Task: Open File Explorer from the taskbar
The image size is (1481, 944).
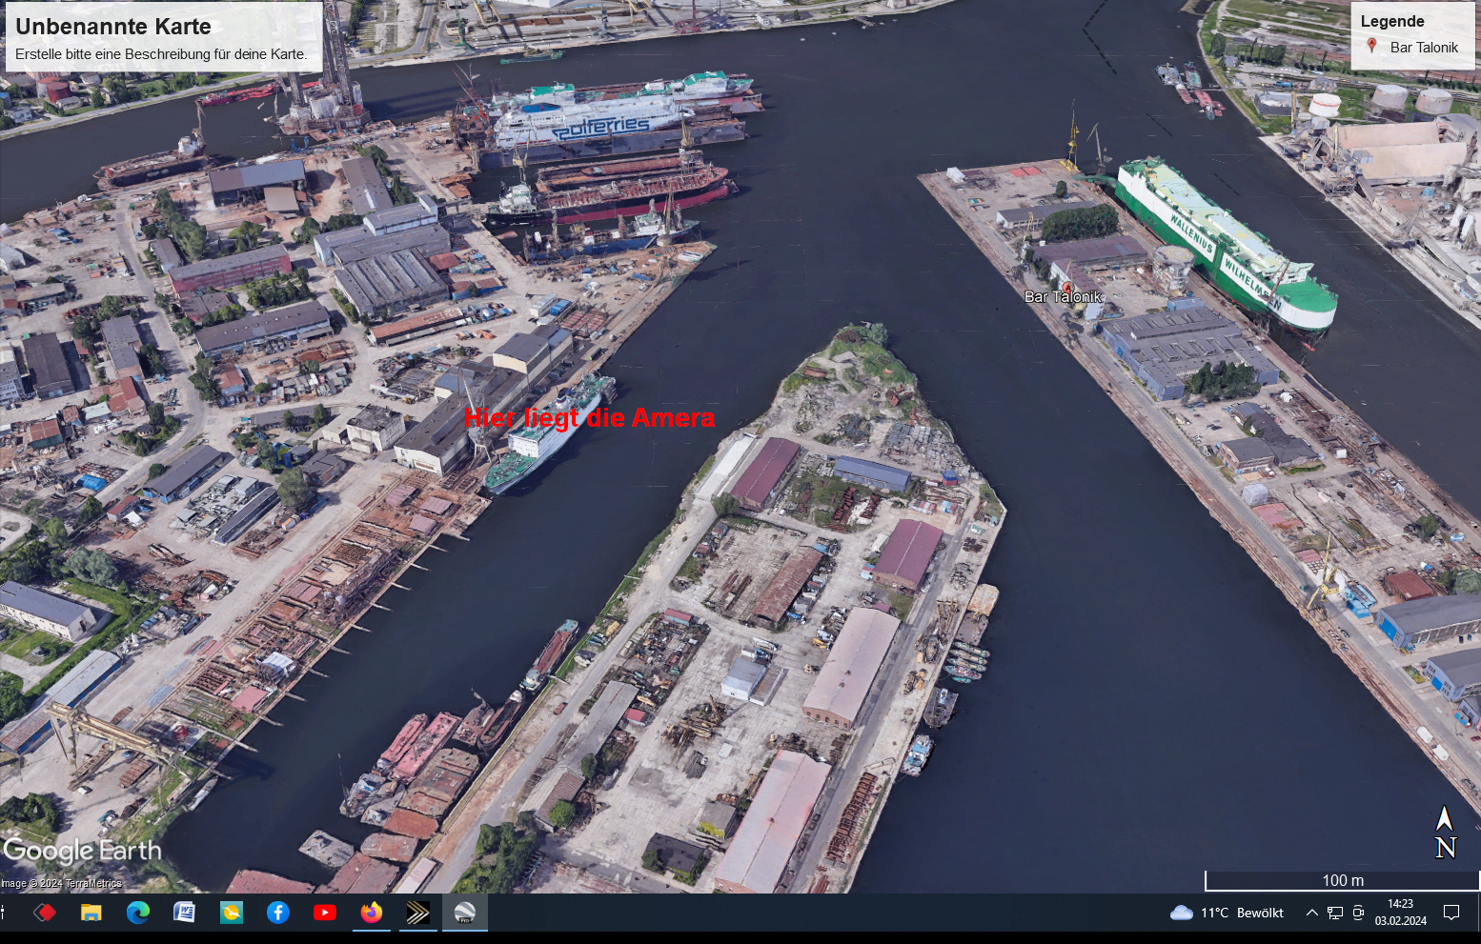Action: tap(91, 913)
